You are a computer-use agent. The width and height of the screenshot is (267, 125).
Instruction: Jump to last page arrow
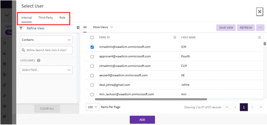pos(261,107)
